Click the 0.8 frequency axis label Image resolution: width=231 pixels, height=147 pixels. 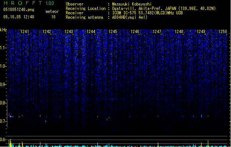(3, 103)
